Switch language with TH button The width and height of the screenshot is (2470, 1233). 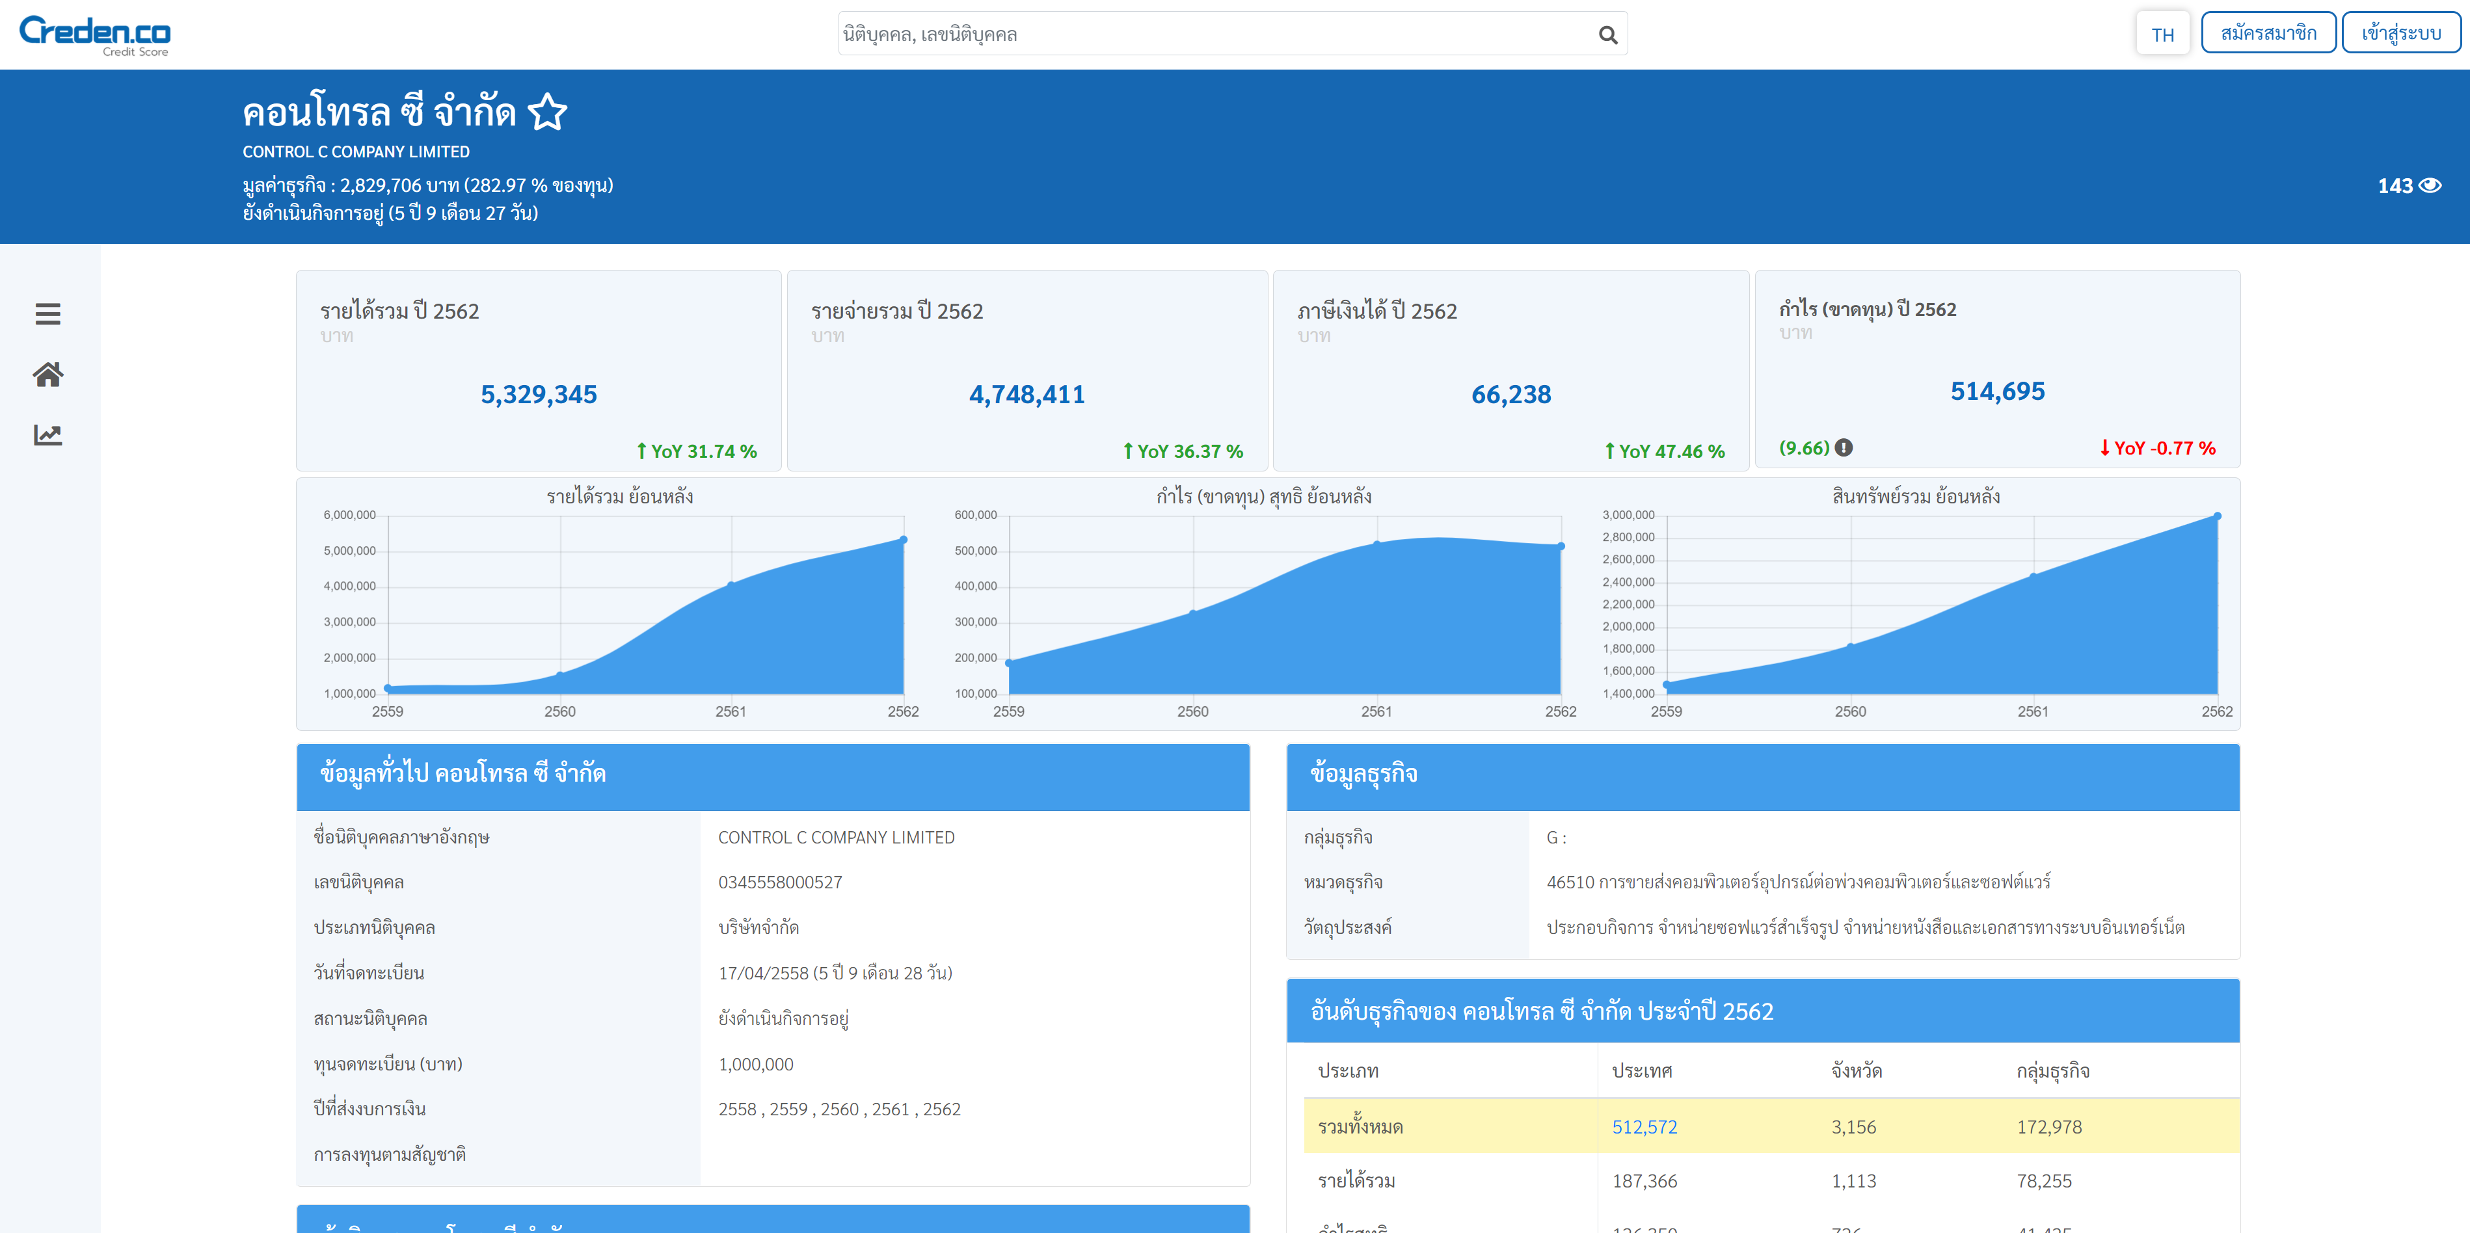(2162, 34)
